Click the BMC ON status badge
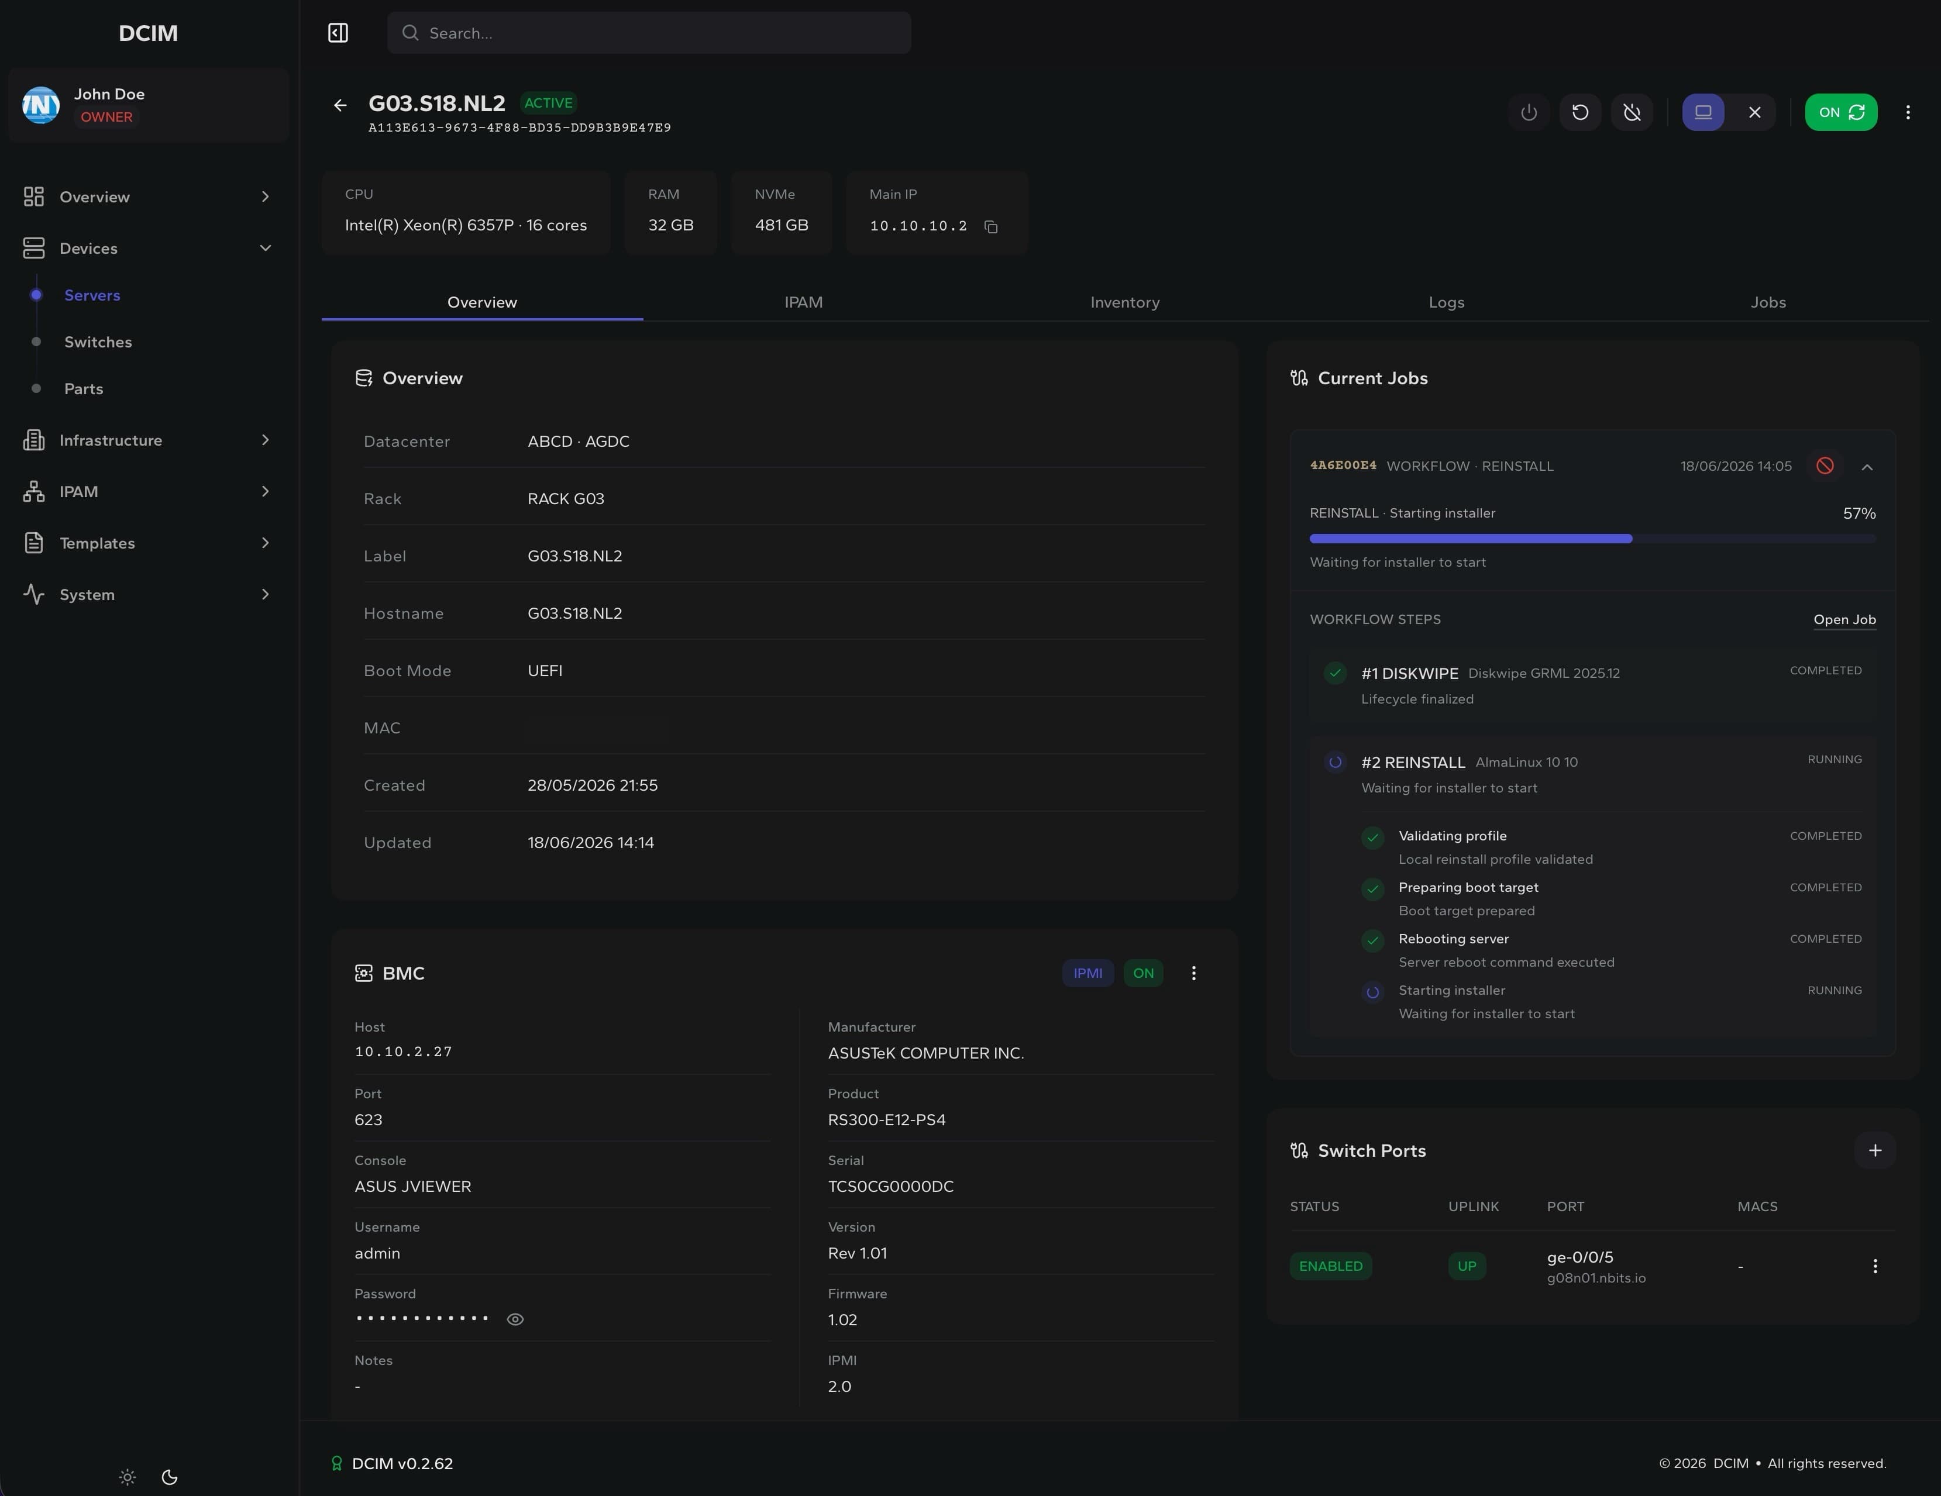This screenshot has width=1941, height=1496. [1143, 974]
